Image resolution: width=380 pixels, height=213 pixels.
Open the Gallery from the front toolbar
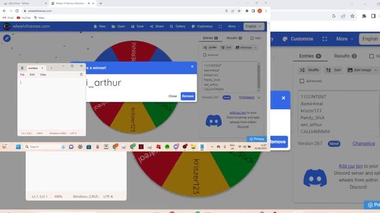[x=178, y=26]
